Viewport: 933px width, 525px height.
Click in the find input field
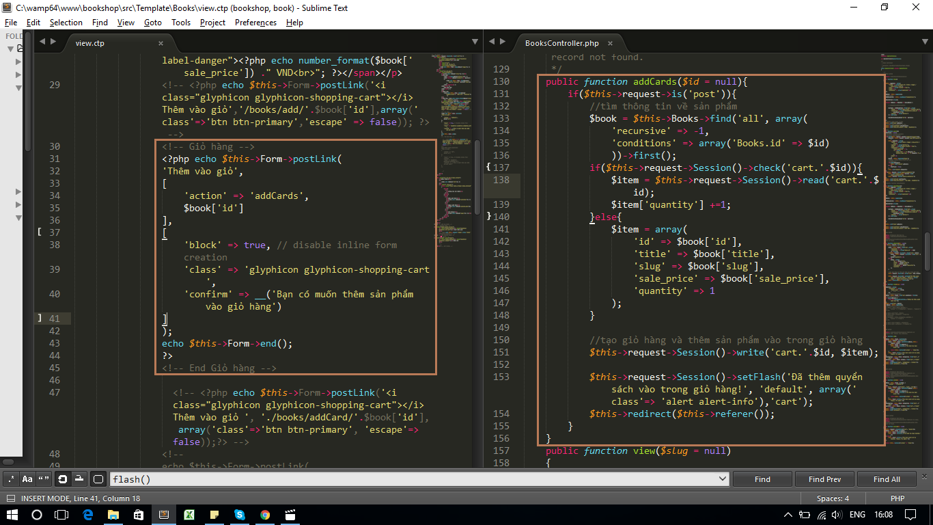click(410, 479)
